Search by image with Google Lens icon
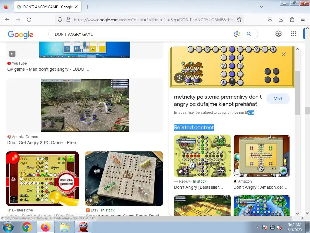Screen dimensions: 310x233 [x=237, y=34]
